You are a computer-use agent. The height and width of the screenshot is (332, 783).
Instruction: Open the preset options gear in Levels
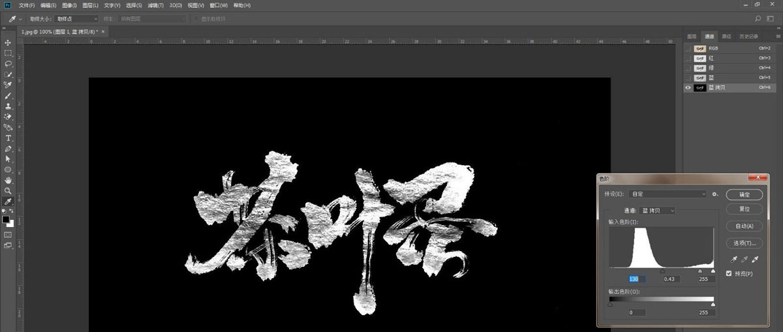pos(715,194)
